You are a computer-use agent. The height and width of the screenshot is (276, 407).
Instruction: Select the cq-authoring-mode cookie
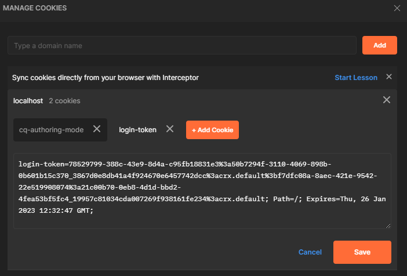[x=52, y=130]
